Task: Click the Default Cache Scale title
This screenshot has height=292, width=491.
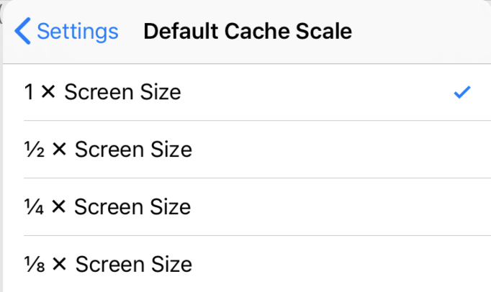Action: (x=248, y=32)
